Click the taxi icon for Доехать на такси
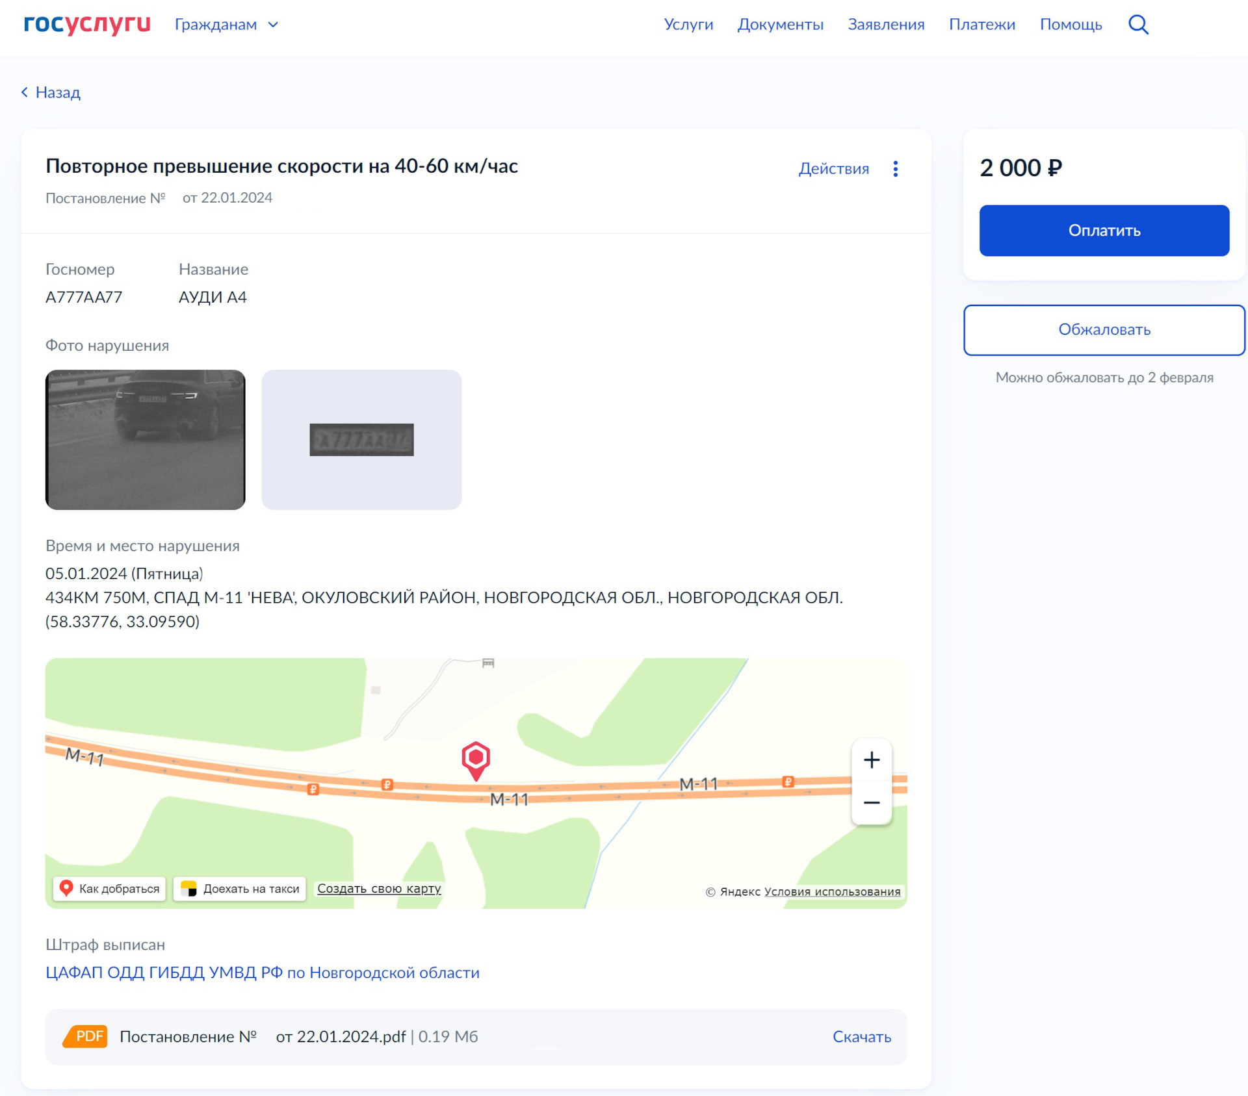The width and height of the screenshot is (1248, 1096). 189,888
